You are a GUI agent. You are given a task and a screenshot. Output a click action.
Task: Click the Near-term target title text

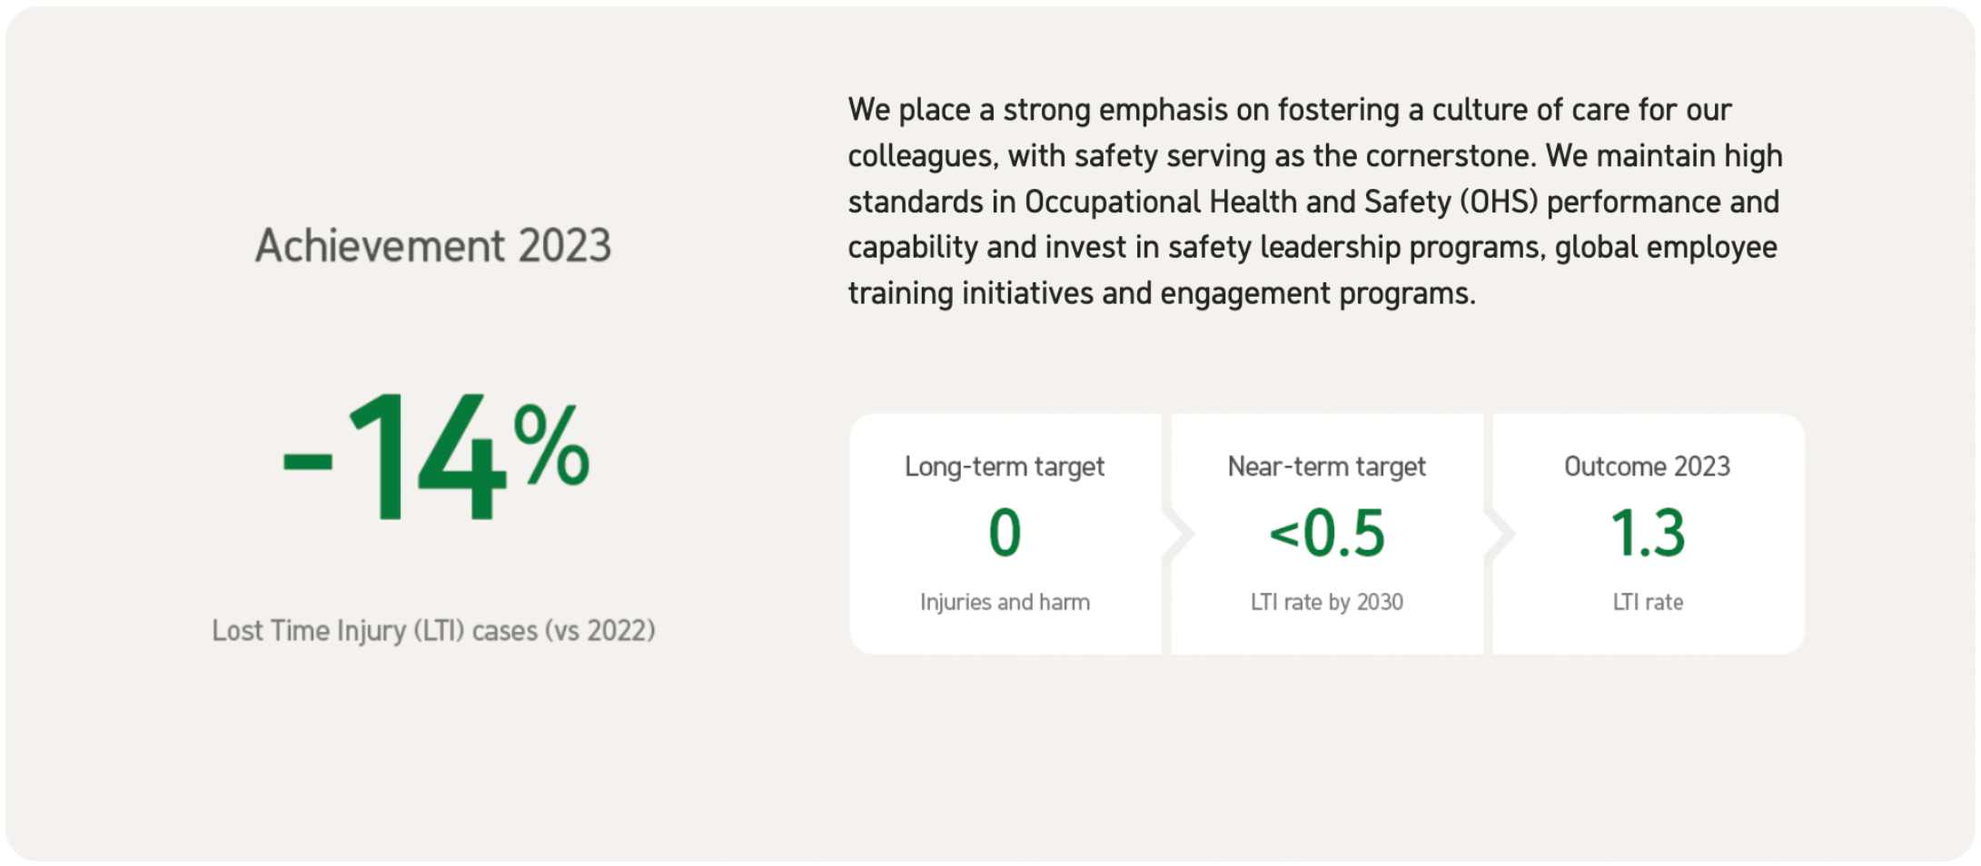coord(1327,467)
